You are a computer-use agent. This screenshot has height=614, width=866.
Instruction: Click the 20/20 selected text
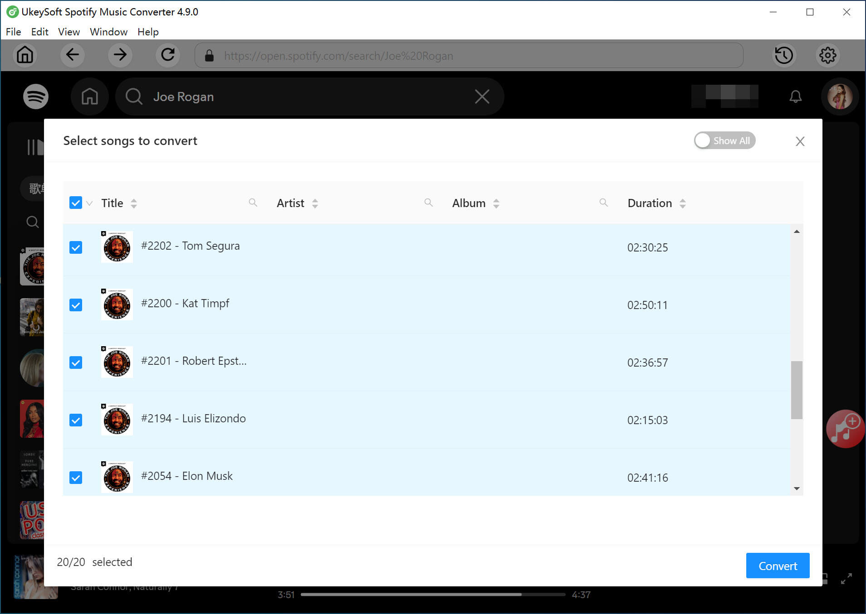(x=94, y=562)
